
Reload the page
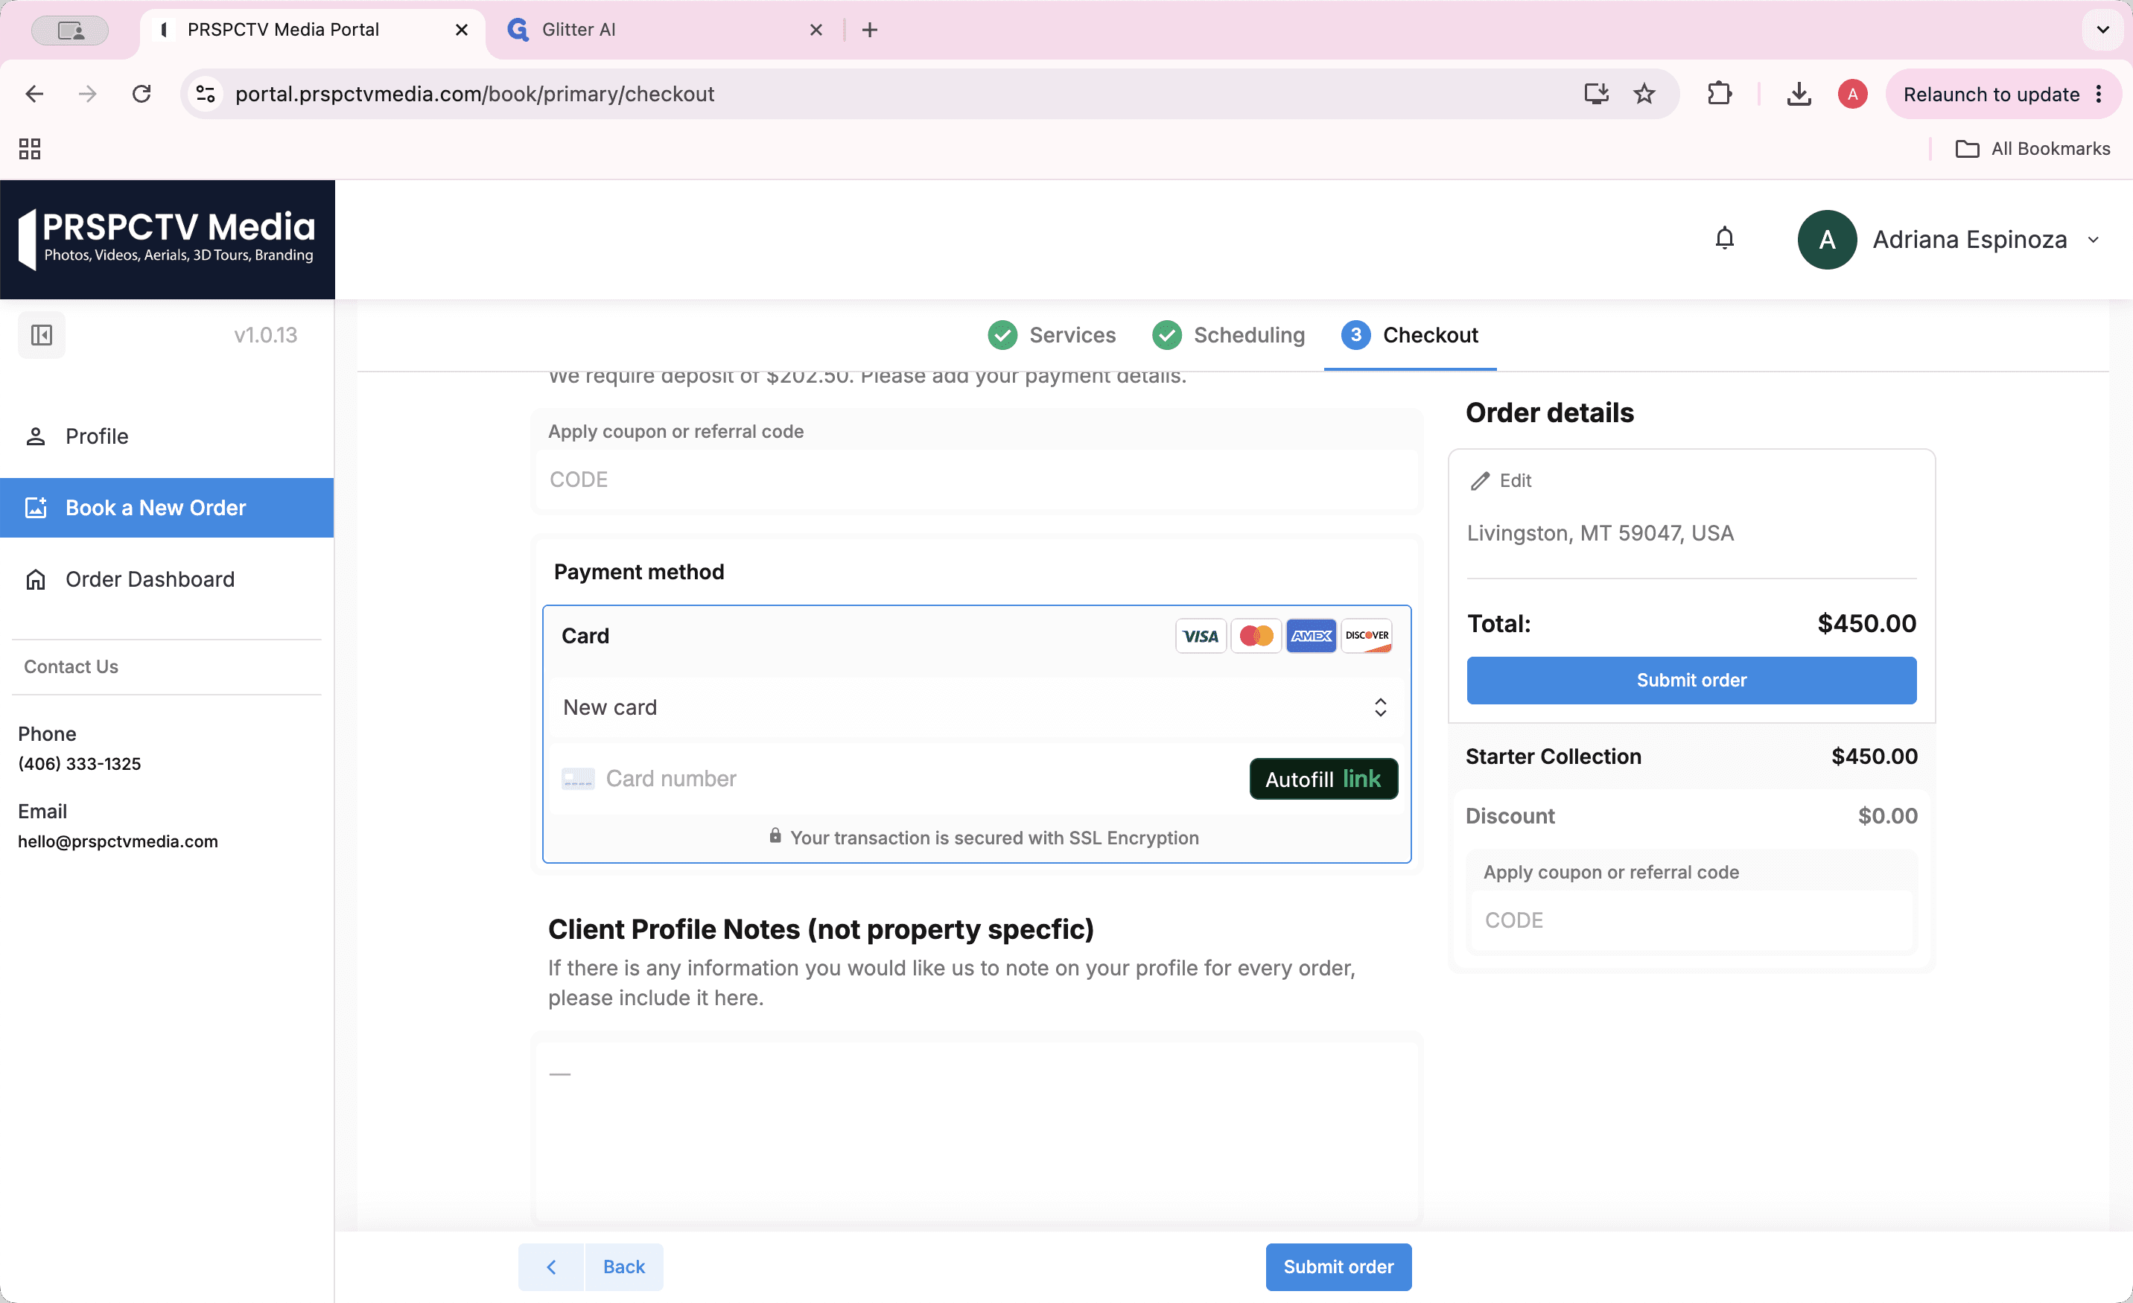141,93
